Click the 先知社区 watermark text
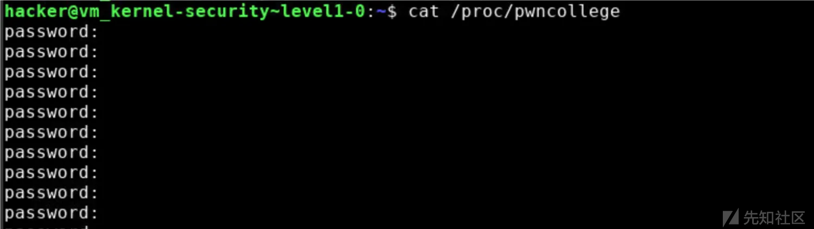 [774, 218]
